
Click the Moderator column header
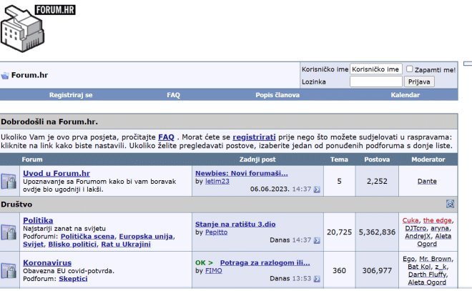point(428,159)
